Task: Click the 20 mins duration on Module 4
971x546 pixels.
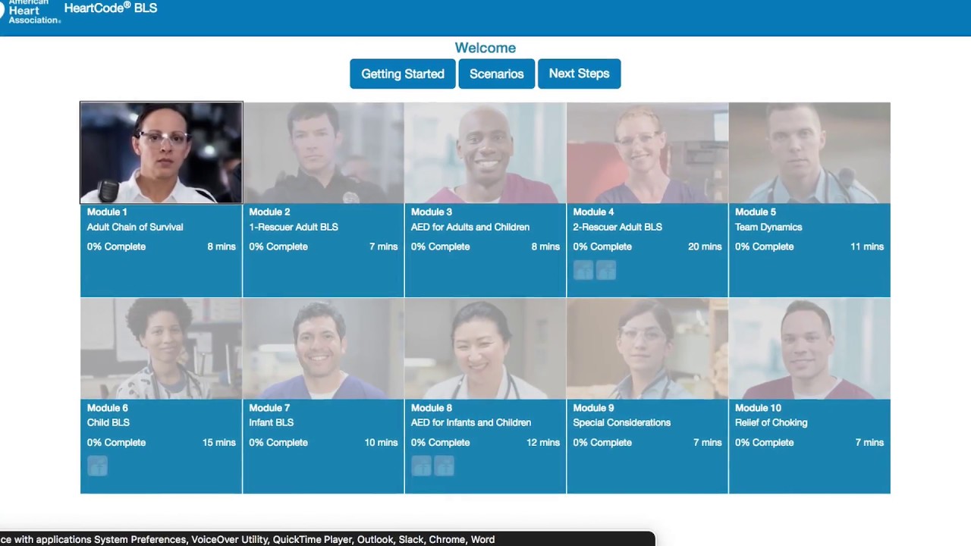Action: 705,246
